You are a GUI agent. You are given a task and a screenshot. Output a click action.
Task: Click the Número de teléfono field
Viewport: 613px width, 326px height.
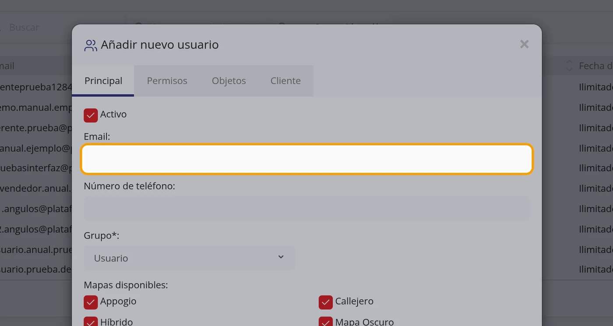click(307, 208)
